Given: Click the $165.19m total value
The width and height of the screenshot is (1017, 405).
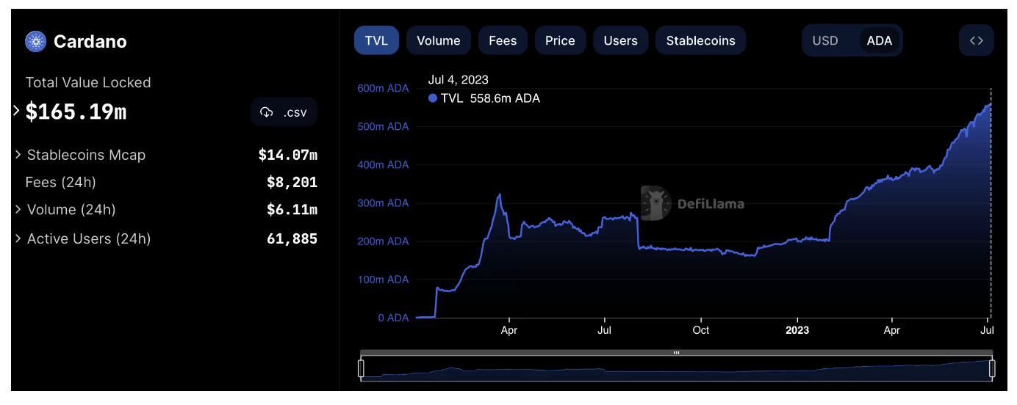Looking at the screenshot, I should [x=76, y=112].
